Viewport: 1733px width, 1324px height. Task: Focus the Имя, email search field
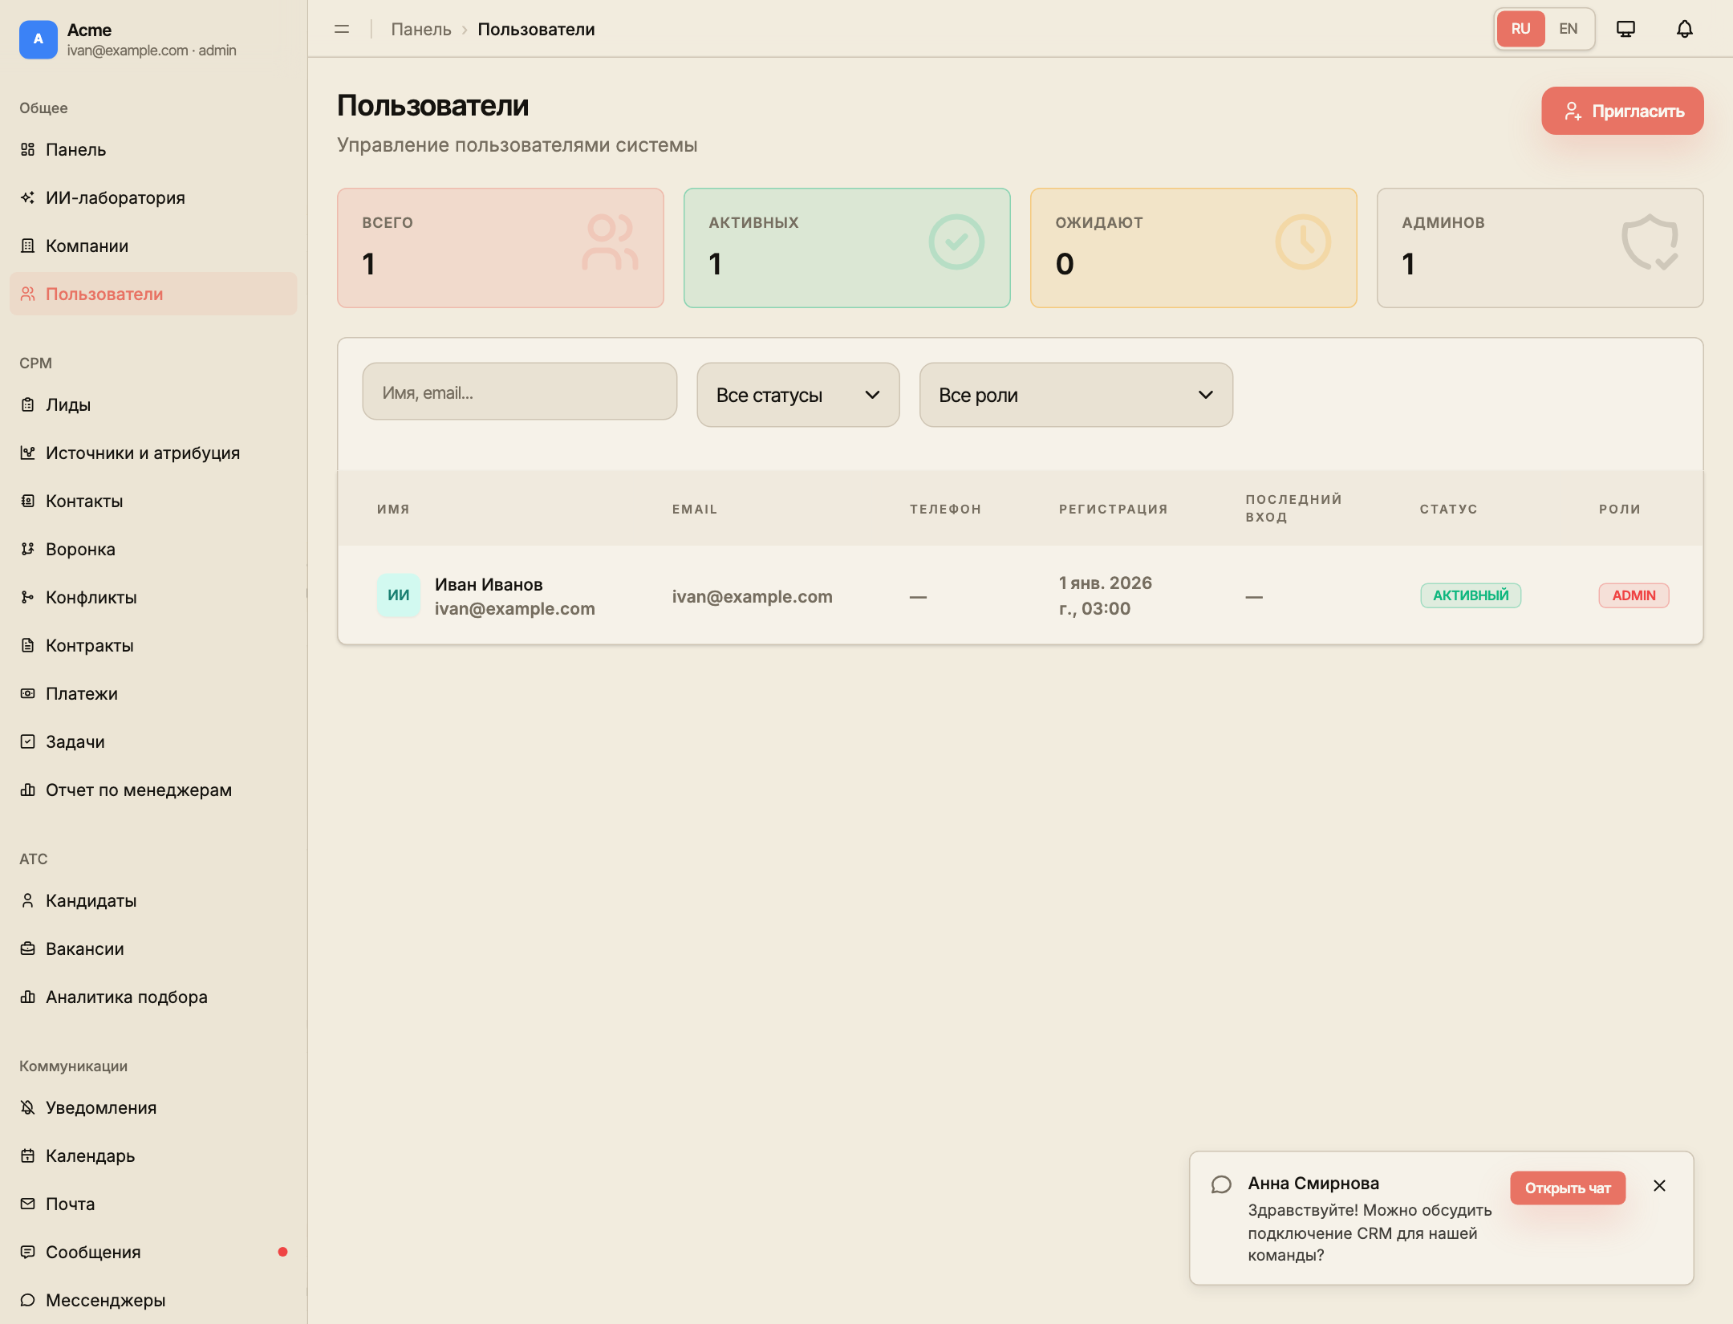pyautogui.click(x=520, y=392)
